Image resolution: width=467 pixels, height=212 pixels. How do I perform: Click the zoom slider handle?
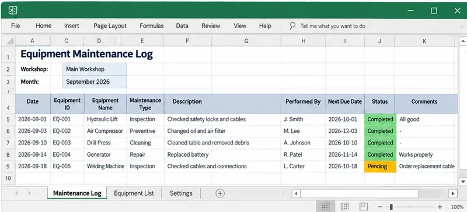391,207
